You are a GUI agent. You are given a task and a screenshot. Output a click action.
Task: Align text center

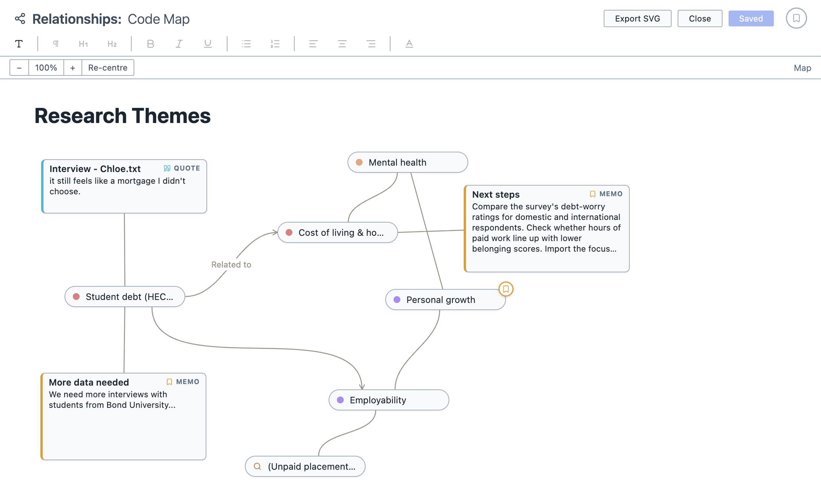click(342, 44)
